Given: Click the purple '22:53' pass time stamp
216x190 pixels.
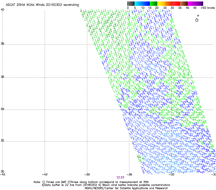Looking at the screenshot, I should (120, 177).
